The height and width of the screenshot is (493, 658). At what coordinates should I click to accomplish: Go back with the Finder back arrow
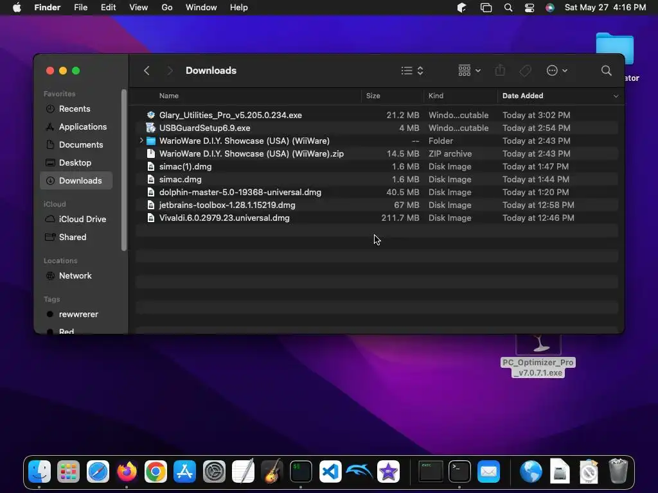147,71
